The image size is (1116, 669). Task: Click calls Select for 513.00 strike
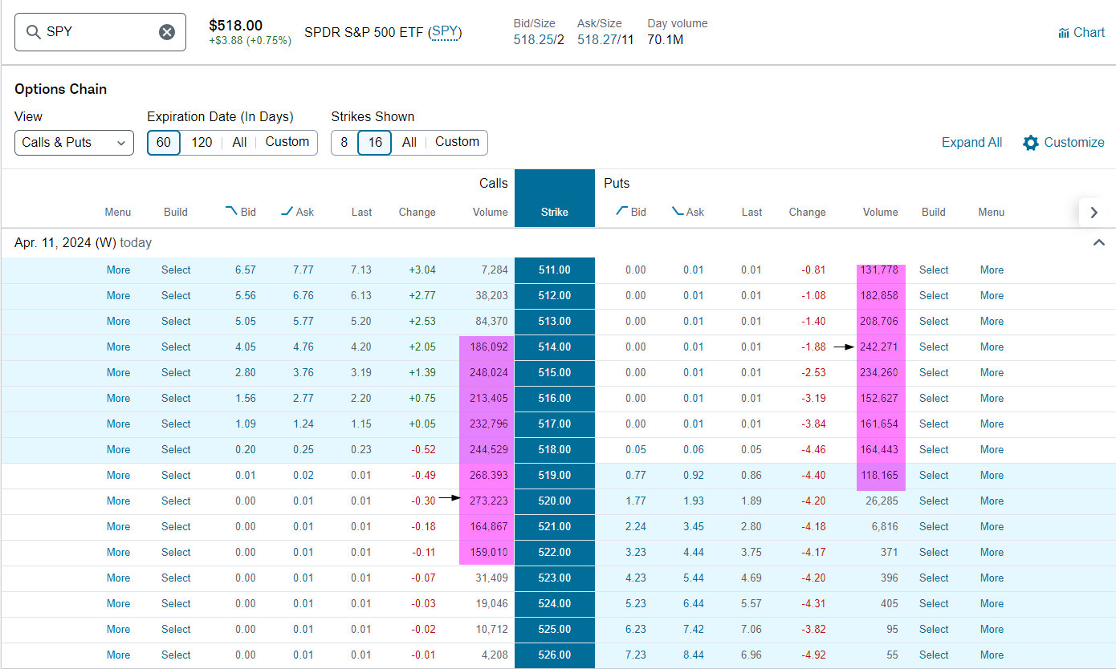[x=176, y=322]
